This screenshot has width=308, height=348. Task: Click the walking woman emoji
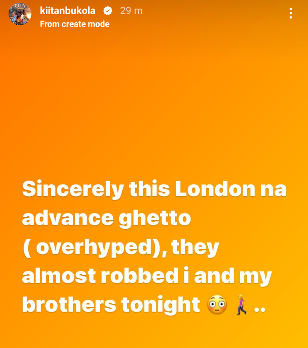pyautogui.click(x=241, y=304)
